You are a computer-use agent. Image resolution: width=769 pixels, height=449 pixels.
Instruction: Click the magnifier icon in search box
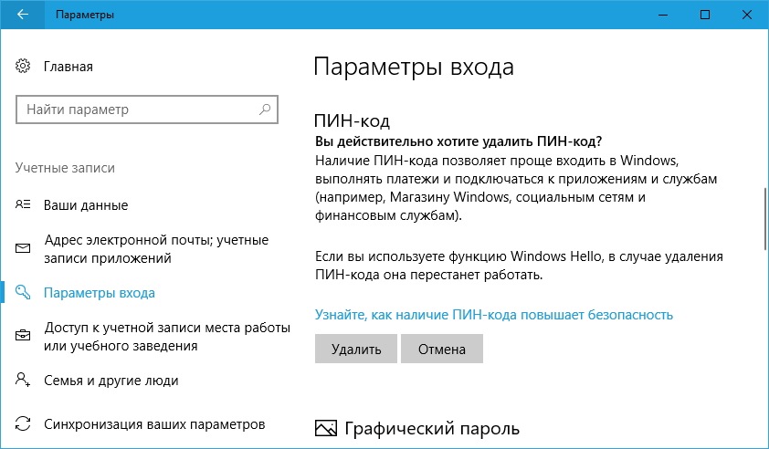click(x=265, y=110)
